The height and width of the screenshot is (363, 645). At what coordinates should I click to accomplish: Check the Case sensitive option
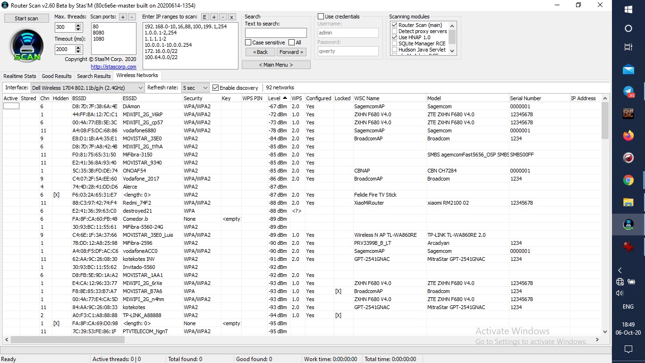(x=248, y=43)
